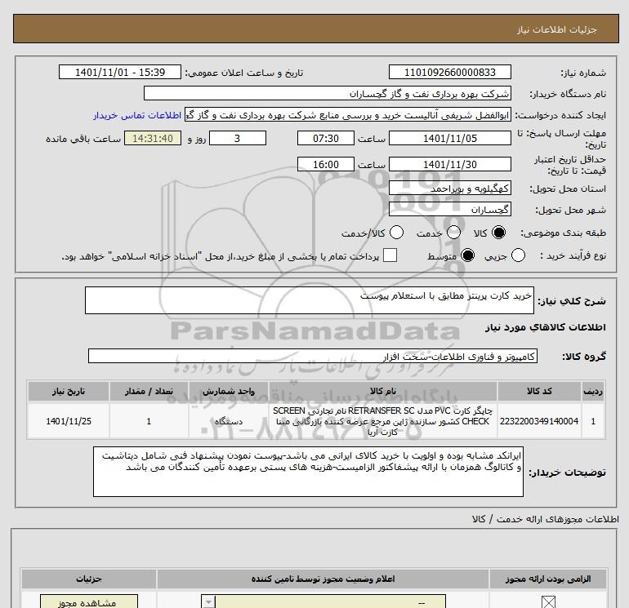Click unit cell دستگاه
629x608 pixels.
coord(229,421)
